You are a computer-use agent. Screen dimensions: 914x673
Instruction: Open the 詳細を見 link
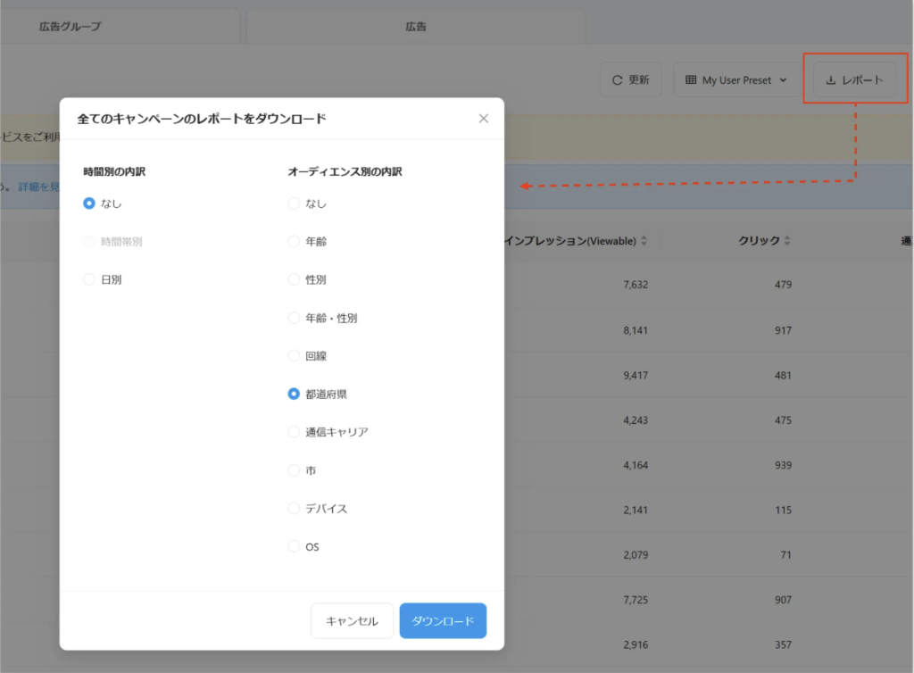tap(39, 187)
